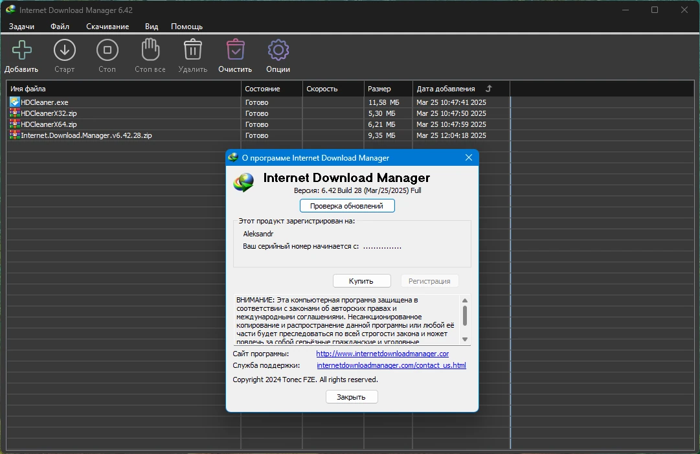
Task: Click the license text scroll up arrow
Action: (465, 301)
